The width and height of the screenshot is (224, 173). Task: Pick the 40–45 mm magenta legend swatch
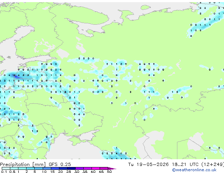tap(96, 168)
